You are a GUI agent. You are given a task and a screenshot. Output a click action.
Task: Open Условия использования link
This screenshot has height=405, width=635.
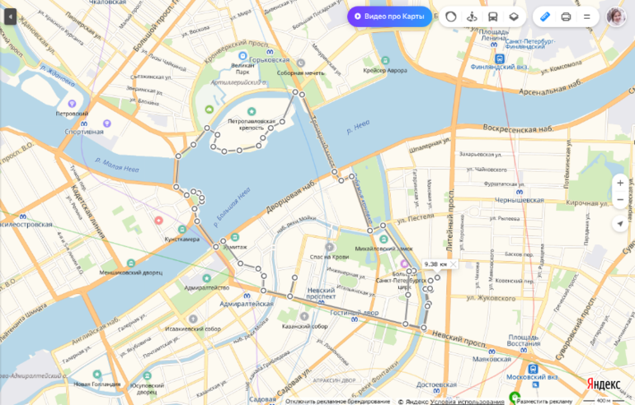point(467,402)
